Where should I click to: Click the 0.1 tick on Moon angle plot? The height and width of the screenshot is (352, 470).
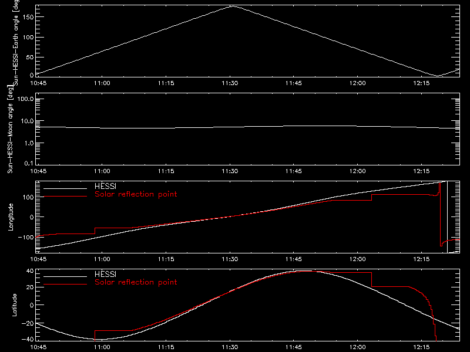click(x=29, y=164)
